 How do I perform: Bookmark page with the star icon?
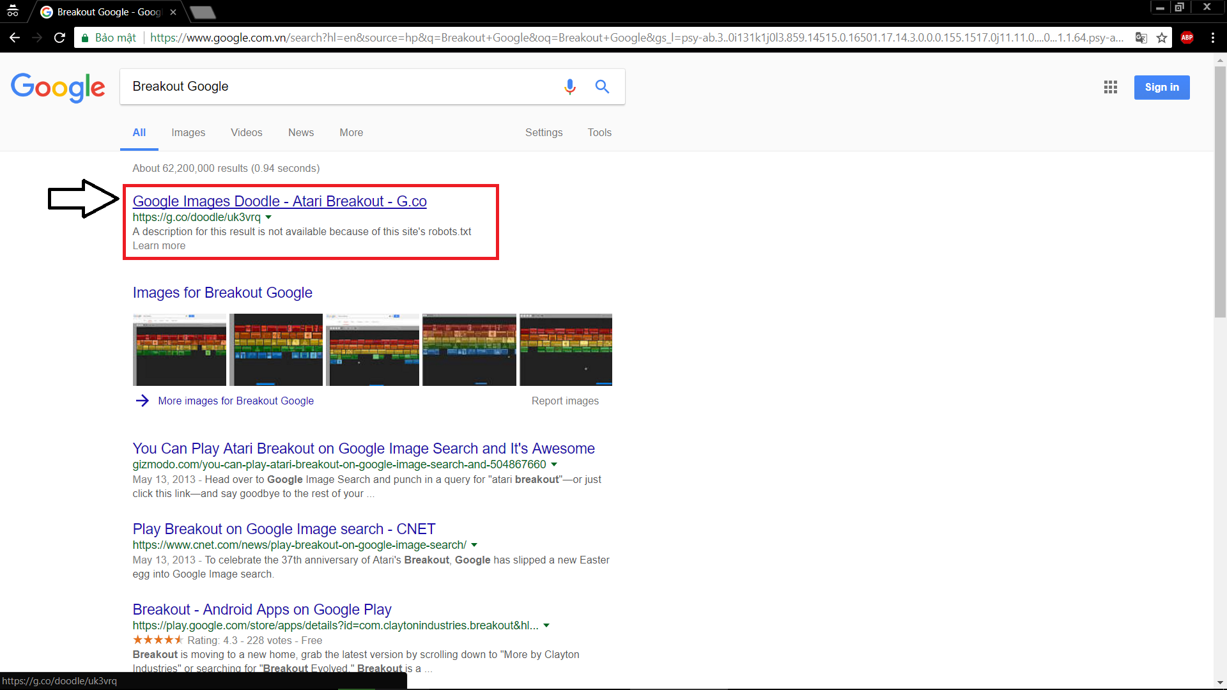[x=1162, y=38]
